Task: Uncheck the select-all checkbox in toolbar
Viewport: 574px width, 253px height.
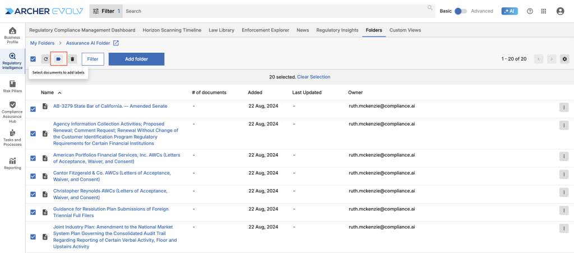Action: (x=33, y=59)
